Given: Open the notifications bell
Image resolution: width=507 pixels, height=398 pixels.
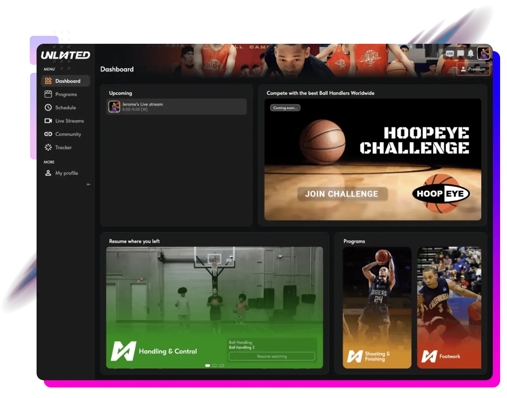Looking at the screenshot, I should pyautogui.click(x=471, y=54).
